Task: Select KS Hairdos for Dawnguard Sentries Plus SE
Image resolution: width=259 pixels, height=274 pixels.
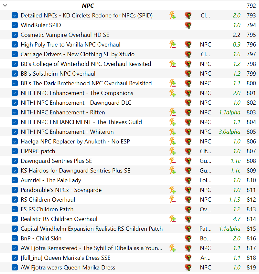Action: point(76,171)
